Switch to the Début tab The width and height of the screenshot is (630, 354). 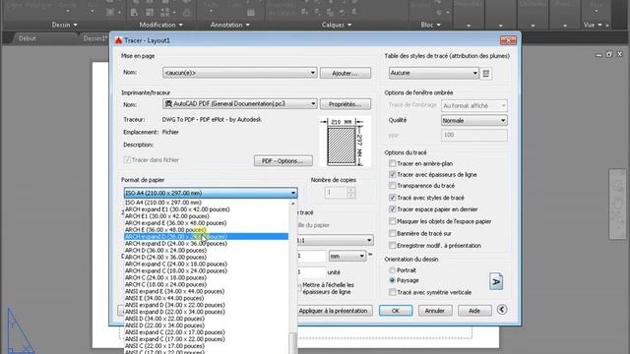pyautogui.click(x=28, y=38)
